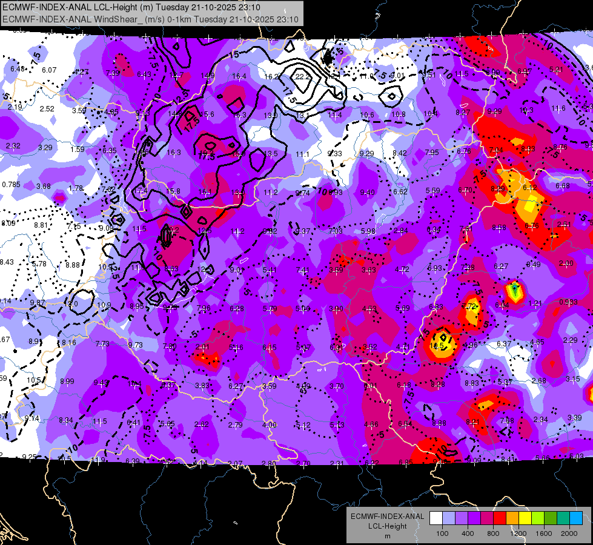This screenshot has width=593, height=545.
Task: Click the shear value 7.41
Action: pos(302,269)
